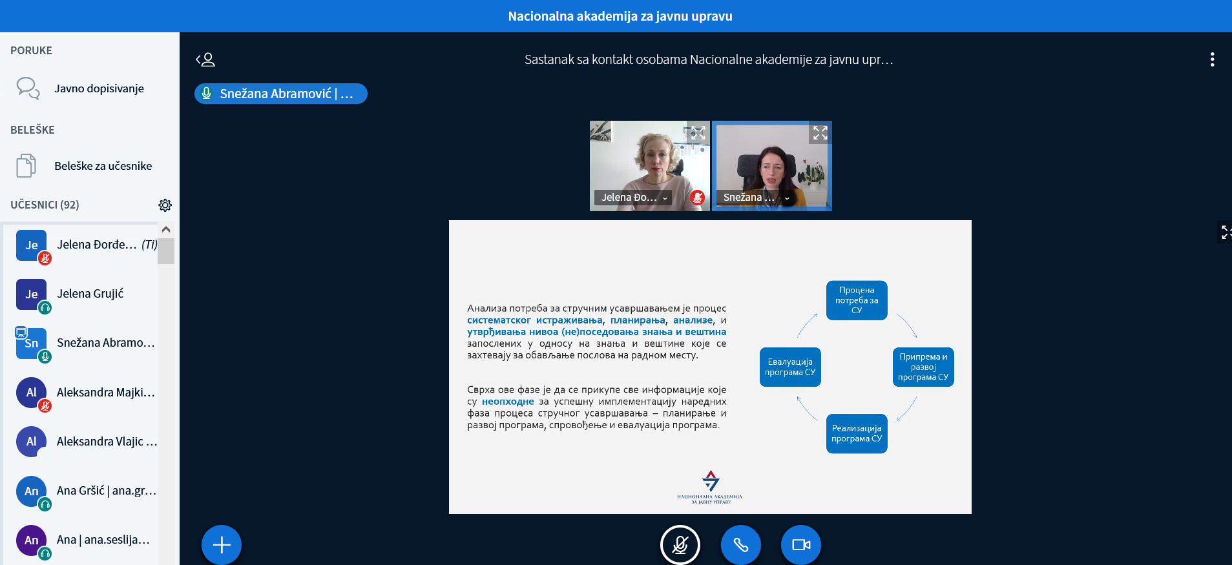
Task: Click the blue plus actions button
Action: pyautogui.click(x=222, y=545)
